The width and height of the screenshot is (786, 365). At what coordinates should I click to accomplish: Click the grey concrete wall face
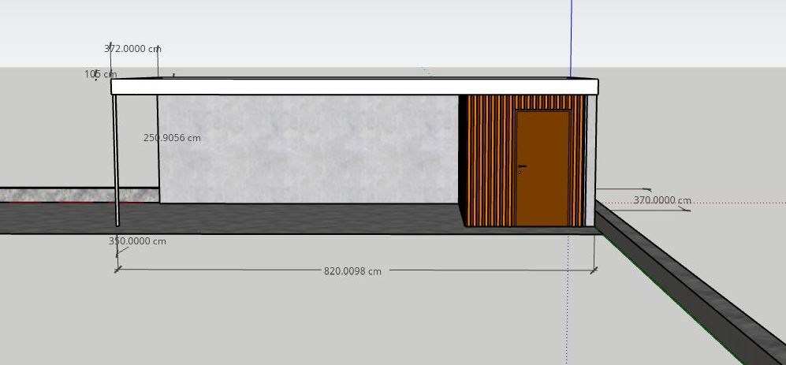pos(307,150)
